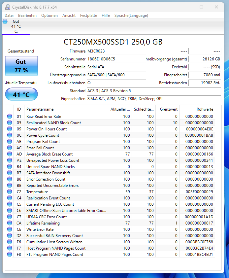Select the SMART Offline Scan Uncorrectable Error row

110,210
